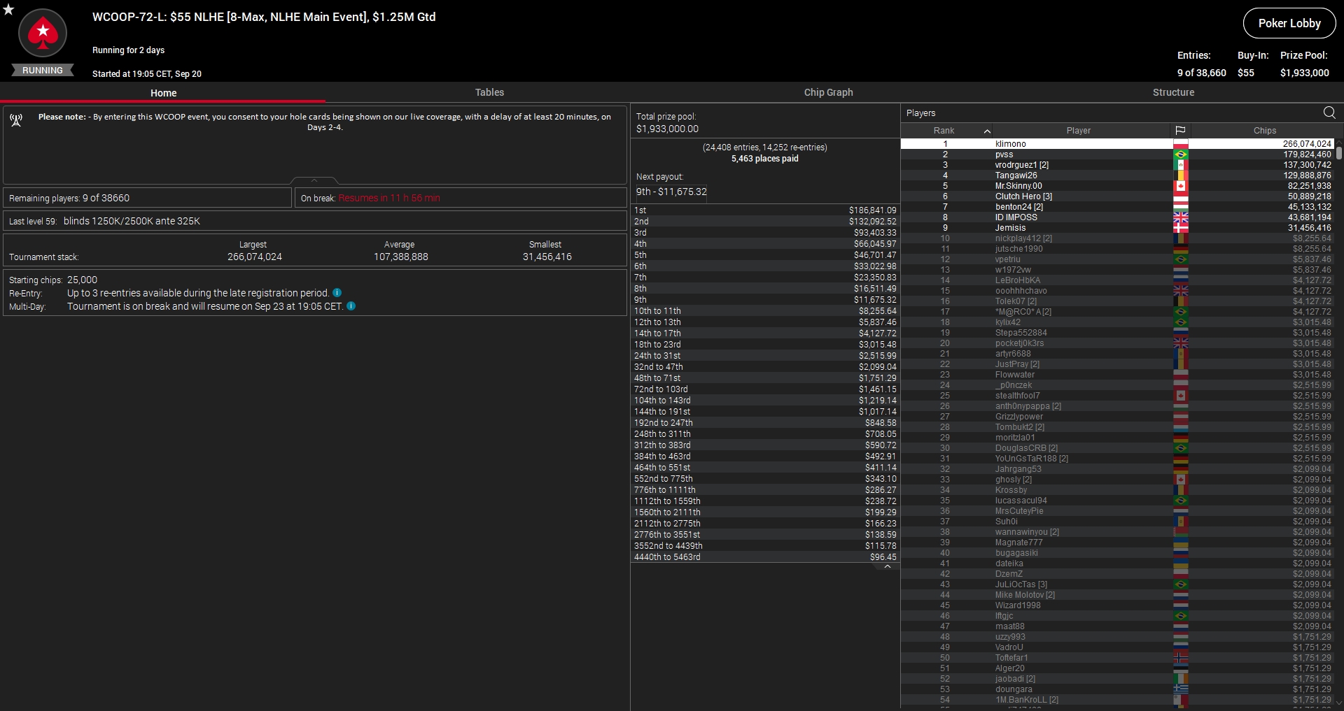The height and width of the screenshot is (711, 1344).
Task: Click Largest stack value 266,074,024
Action: (x=255, y=257)
